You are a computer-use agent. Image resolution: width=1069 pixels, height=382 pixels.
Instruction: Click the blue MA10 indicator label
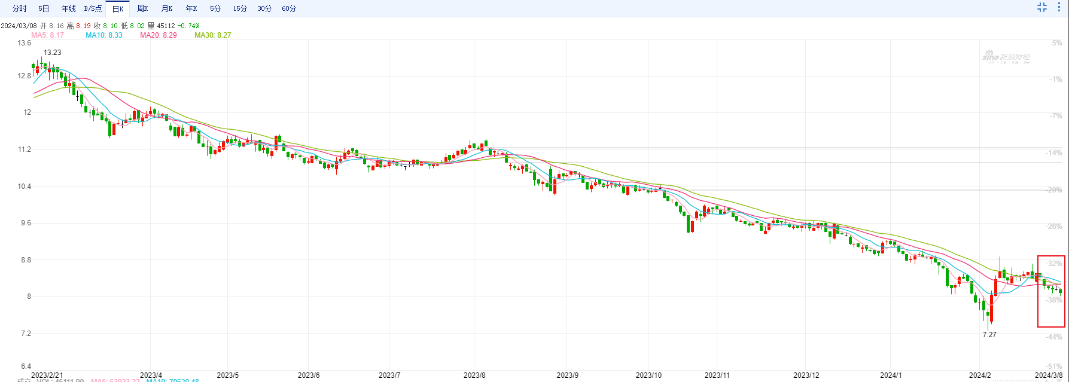coord(103,35)
